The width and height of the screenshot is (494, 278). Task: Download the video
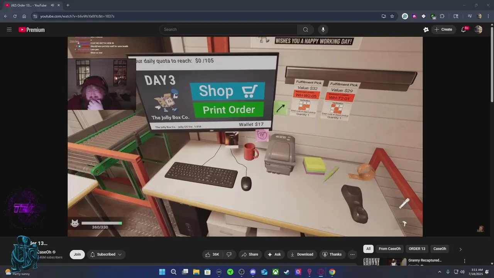[x=302, y=254]
